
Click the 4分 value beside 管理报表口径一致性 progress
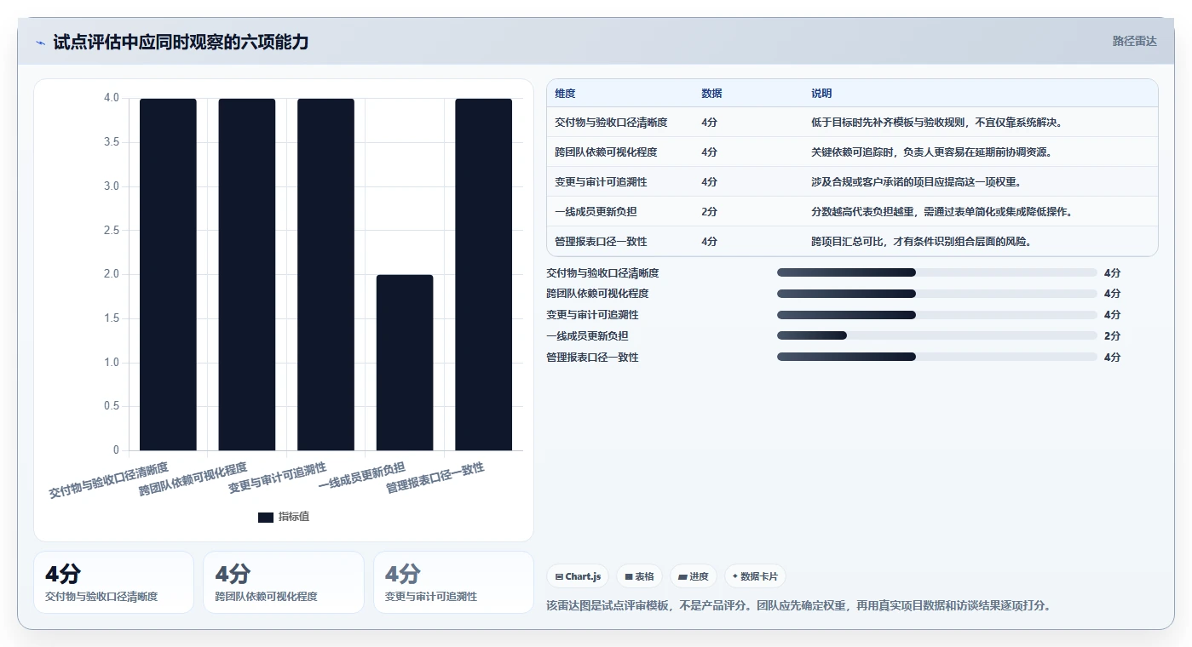coord(1112,358)
